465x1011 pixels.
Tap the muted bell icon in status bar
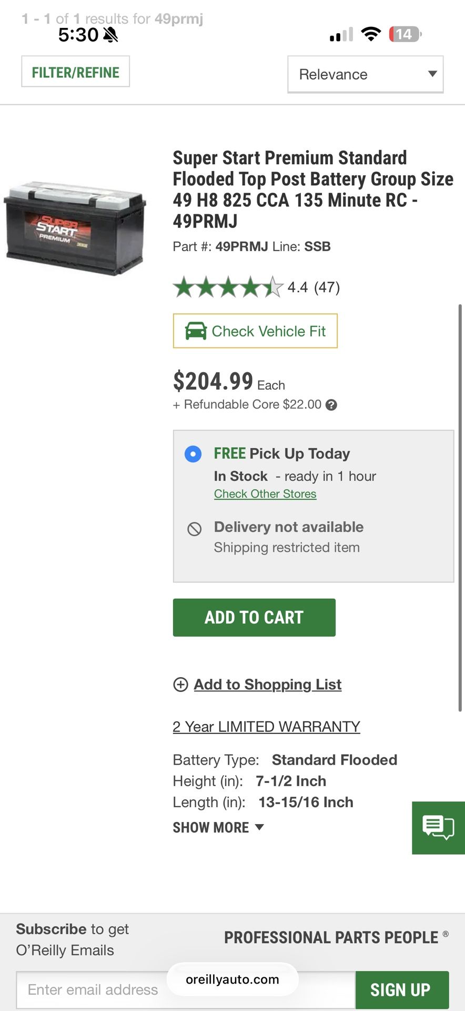click(x=110, y=35)
